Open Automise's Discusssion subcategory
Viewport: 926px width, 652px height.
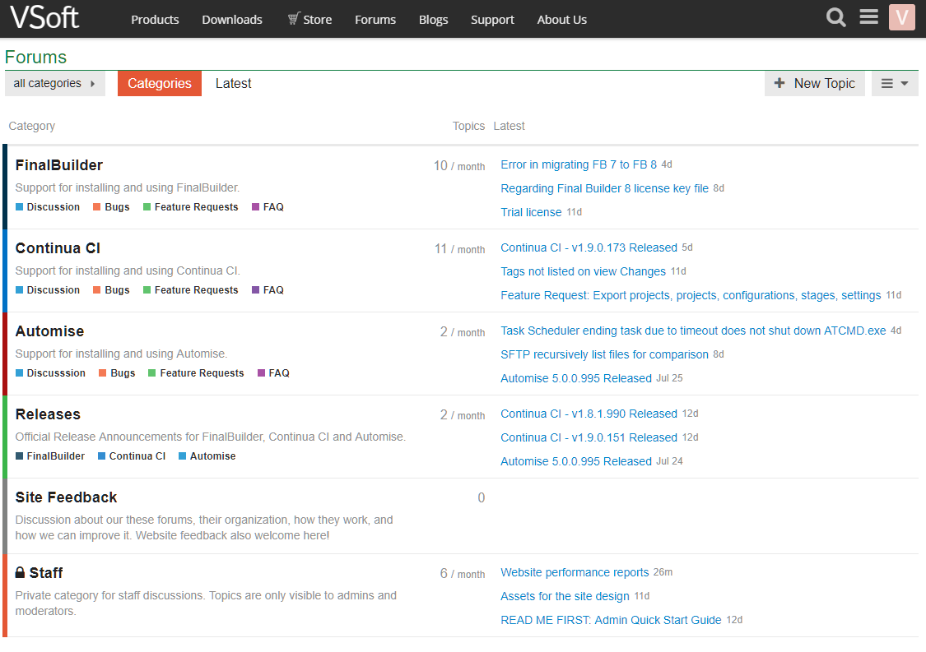50,373
